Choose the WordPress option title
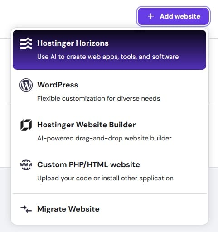Viewport: 218px width, 232px height. coord(58,85)
